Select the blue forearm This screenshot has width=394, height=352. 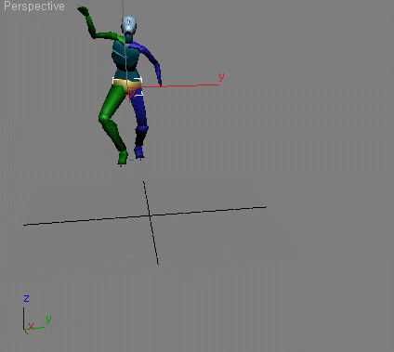(x=158, y=73)
